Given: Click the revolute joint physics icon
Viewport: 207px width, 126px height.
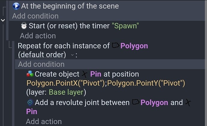Looking at the screenshot, I should pos(30,102).
